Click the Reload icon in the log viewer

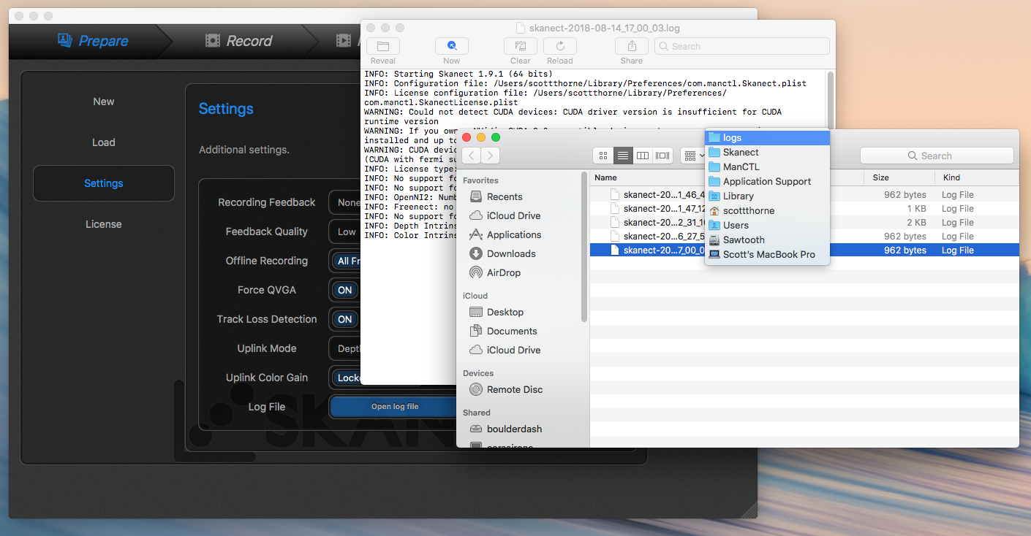click(560, 46)
